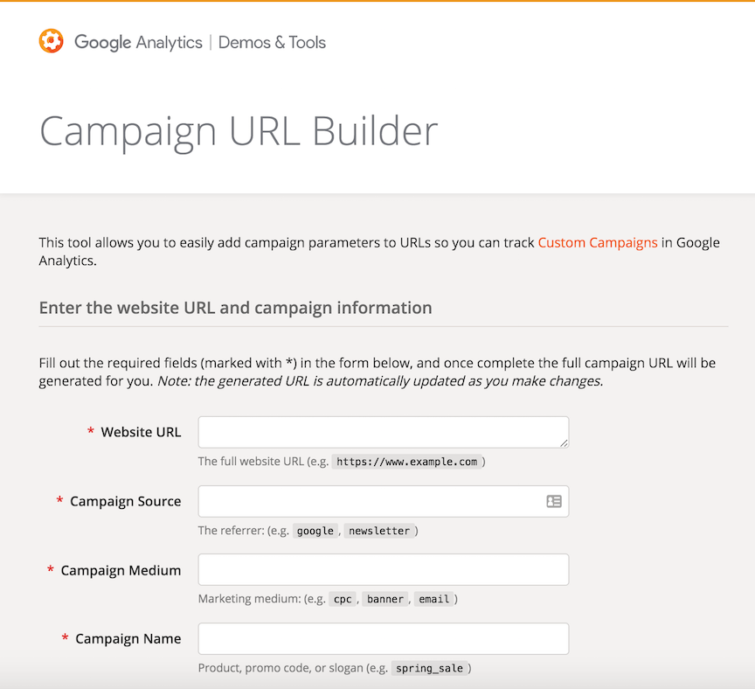Click the google example source chip
755x689 pixels.
[315, 530]
